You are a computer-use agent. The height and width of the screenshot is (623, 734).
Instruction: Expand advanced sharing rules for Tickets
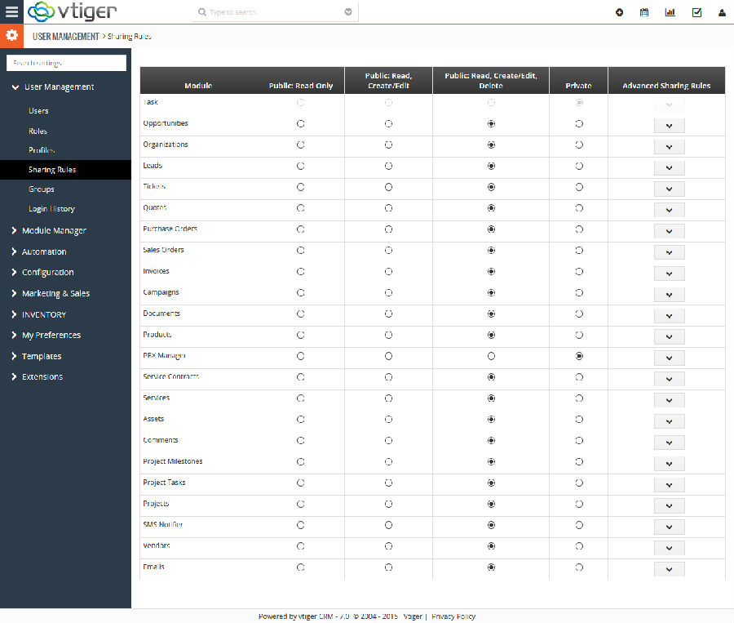(x=670, y=189)
